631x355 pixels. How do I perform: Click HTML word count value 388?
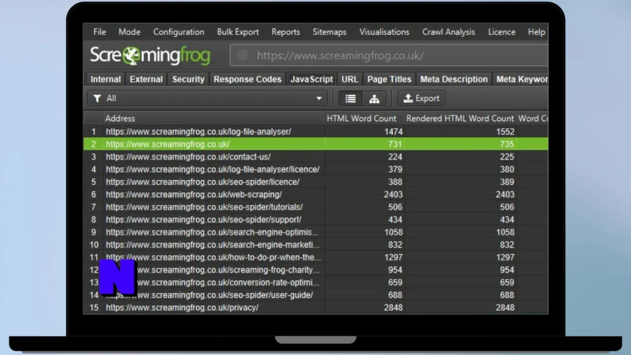tap(395, 182)
